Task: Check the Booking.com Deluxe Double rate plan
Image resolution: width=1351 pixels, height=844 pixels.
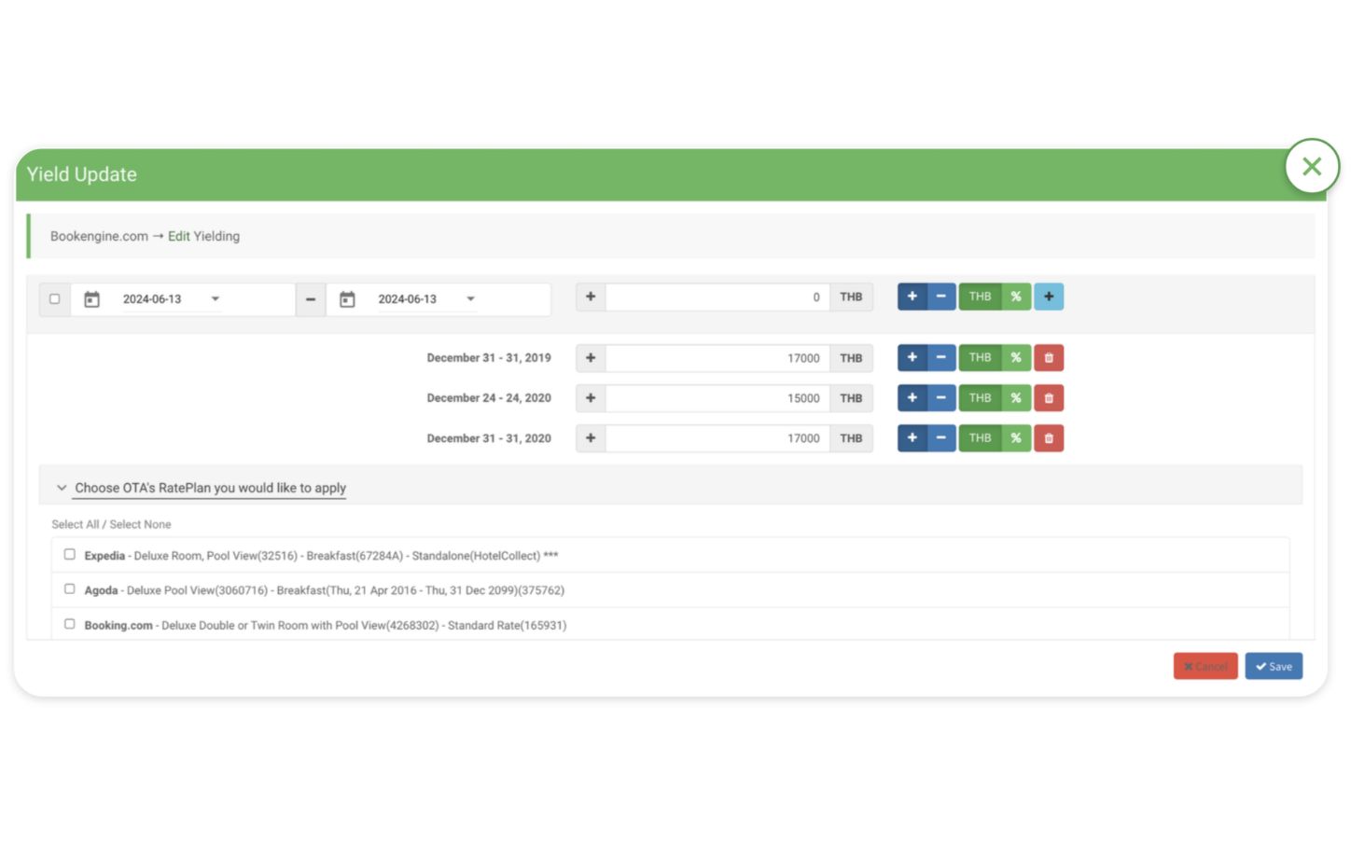Action: point(70,625)
